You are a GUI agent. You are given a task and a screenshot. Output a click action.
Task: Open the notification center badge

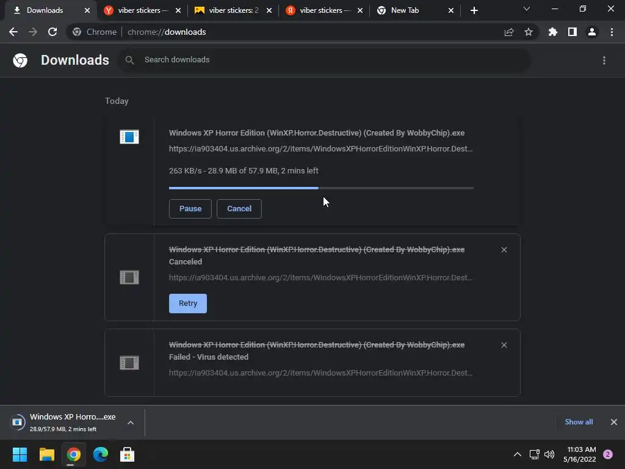[x=608, y=454]
